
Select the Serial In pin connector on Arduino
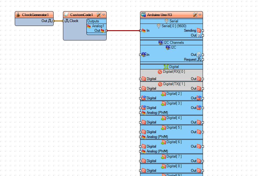(x=140, y=30)
